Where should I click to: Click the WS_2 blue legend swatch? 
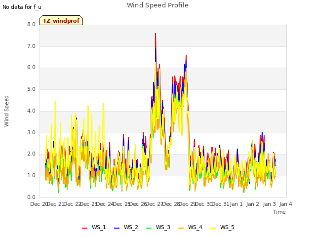[117, 228]
